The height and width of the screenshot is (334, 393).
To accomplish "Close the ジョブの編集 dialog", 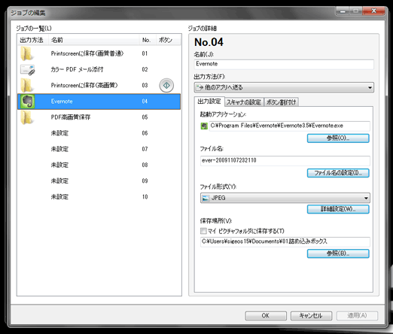I will [x=373, y=11].
